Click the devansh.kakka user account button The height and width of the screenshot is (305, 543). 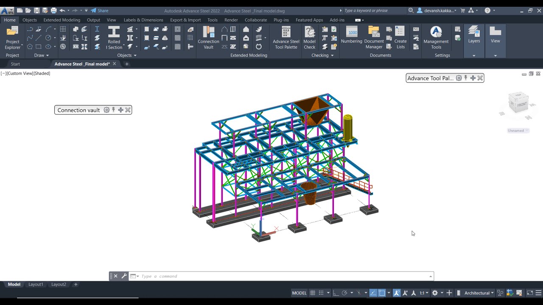point(437,11)
